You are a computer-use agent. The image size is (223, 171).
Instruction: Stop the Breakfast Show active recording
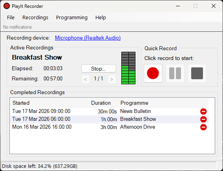[99, 69]
